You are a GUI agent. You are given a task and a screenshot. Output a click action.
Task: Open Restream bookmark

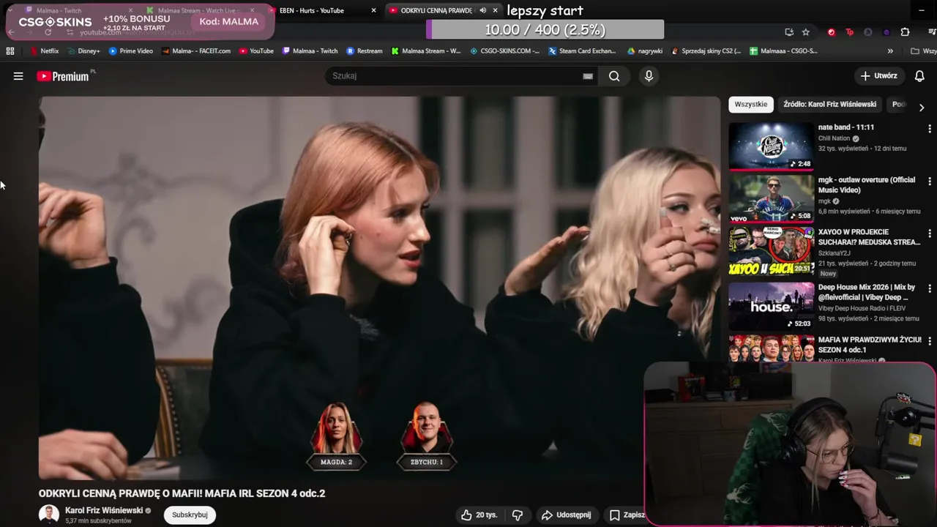364,51
